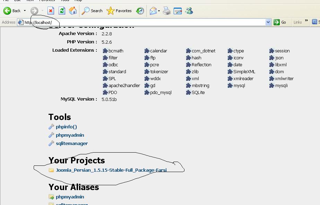Screen dimensions: 320x205
Task: Stop page loading with the red X icon
Action: coord(51,11)
